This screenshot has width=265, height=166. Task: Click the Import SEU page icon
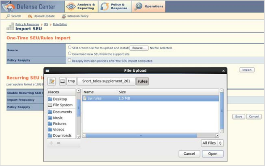[x=10, y=26]
